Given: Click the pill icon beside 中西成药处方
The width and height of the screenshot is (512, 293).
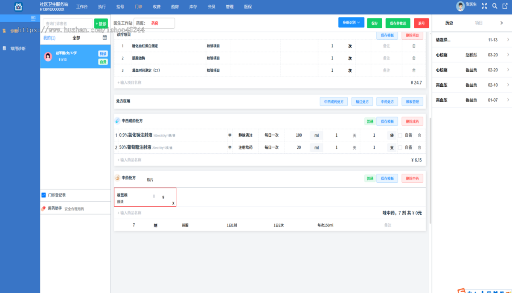Looking at the screenshot, I should tap(118, 121).
